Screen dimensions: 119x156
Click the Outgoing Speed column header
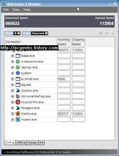pyautogui.click(x=78, y=42)
